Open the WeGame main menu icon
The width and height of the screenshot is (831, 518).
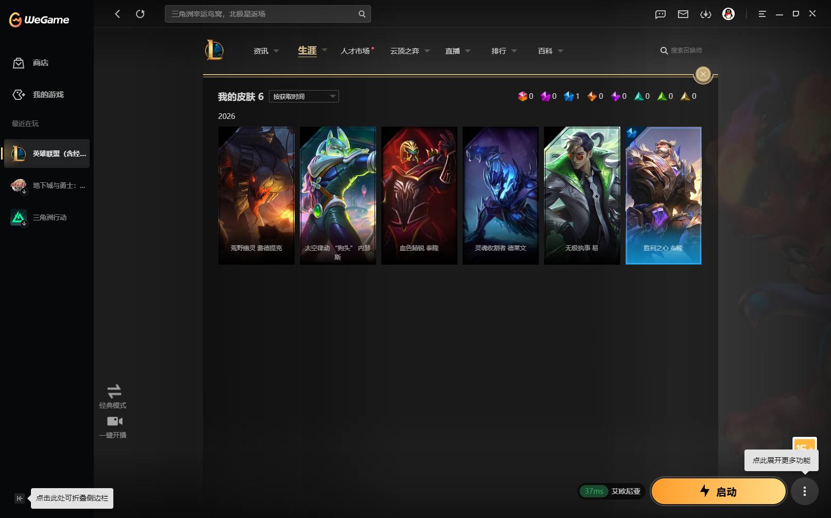click(762, 14)
